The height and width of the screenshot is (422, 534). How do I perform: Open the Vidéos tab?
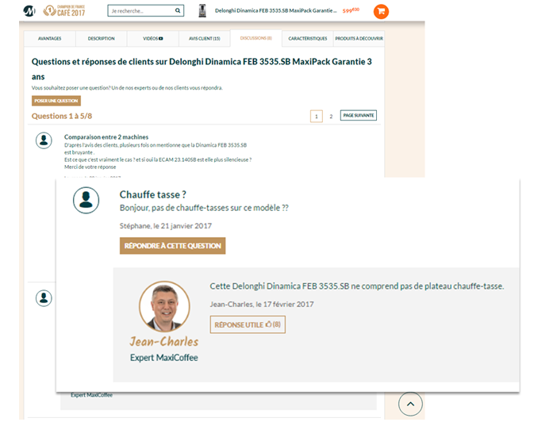click(x=153, y=39)
